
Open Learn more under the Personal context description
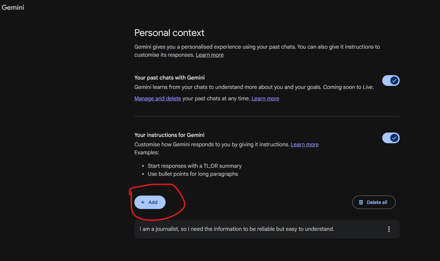(x=210, y=55)
